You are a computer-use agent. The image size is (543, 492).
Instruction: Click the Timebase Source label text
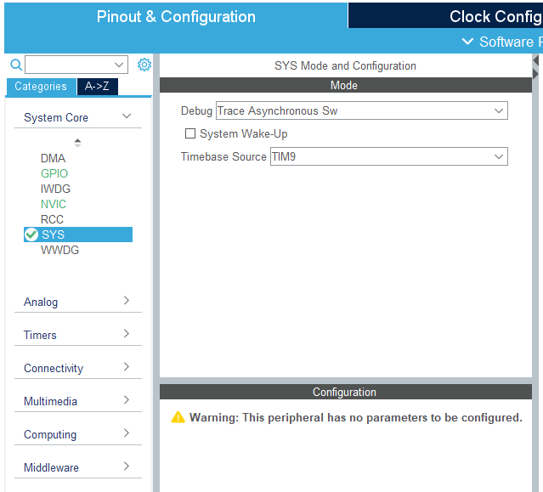point(223,156)
